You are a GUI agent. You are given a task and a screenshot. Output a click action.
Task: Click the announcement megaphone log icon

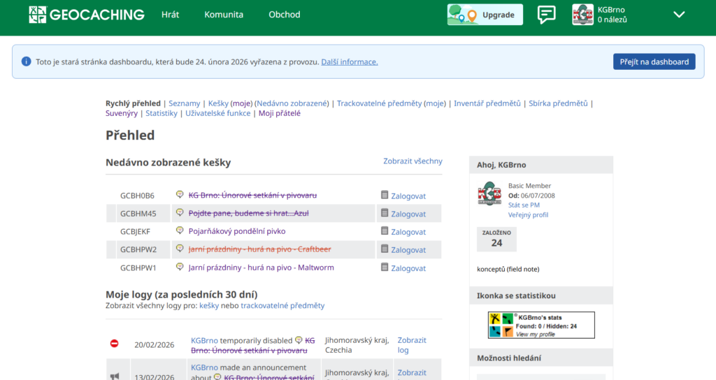point(115,377)
